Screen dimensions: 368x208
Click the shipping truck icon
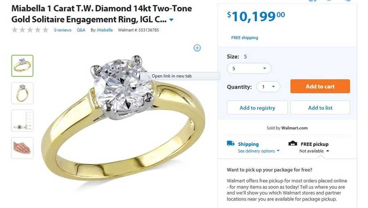[x=231, y=144]
